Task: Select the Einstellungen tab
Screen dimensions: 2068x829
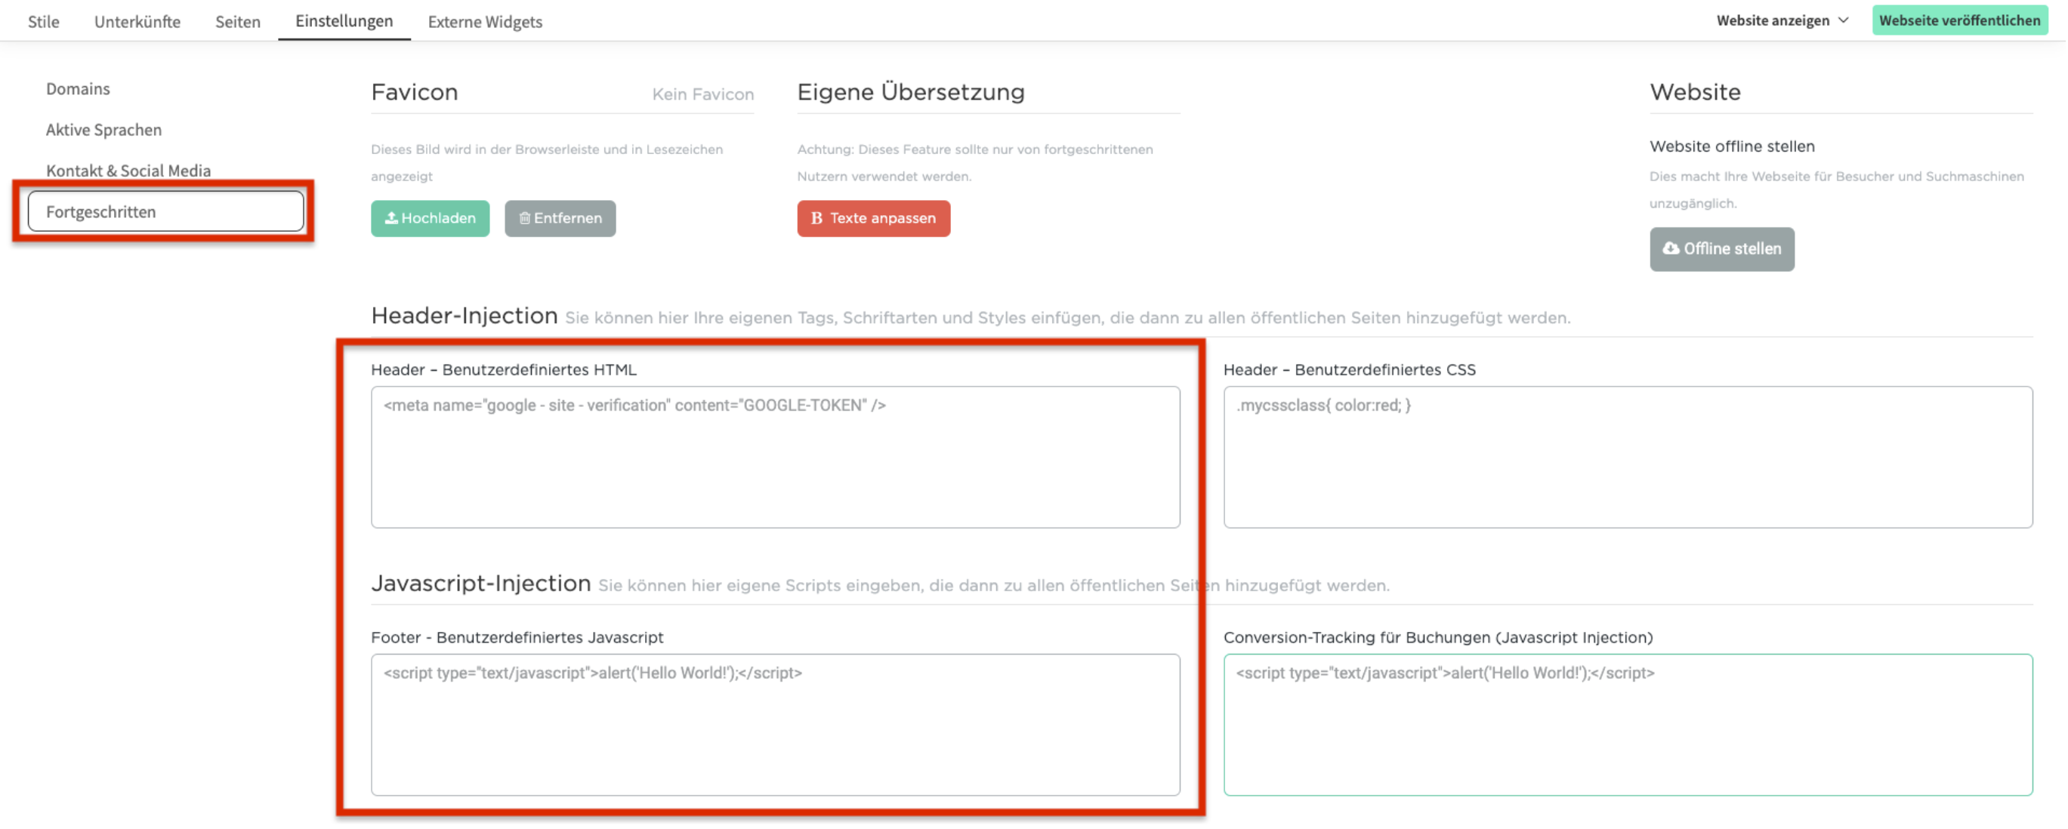Action: [344, 21]
